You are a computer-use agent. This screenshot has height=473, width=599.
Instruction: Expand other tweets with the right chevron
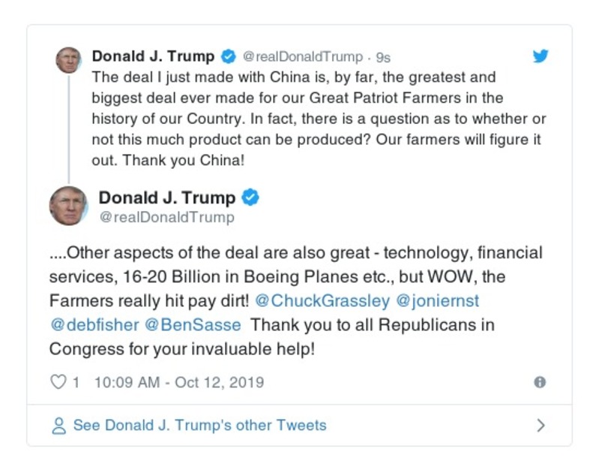click(541, 426)
